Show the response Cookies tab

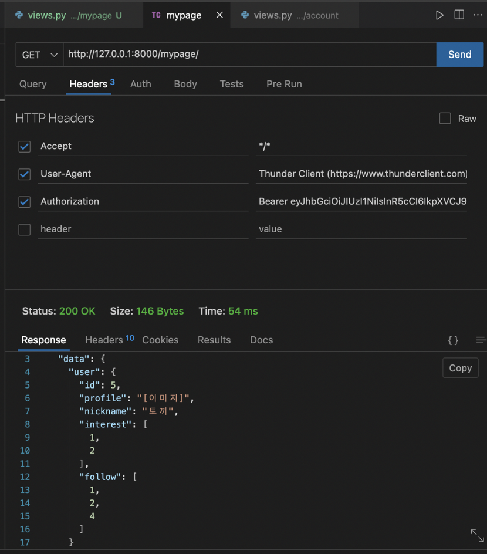coord(160,340)
